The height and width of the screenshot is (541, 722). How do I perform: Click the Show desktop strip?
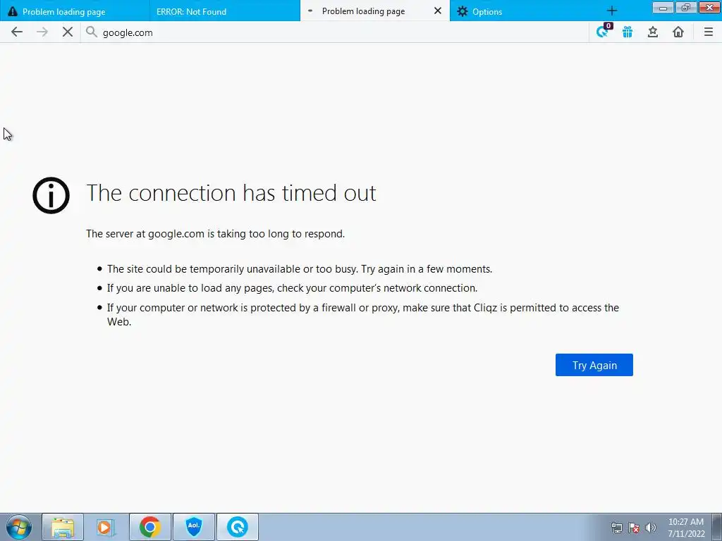(717, 527)
